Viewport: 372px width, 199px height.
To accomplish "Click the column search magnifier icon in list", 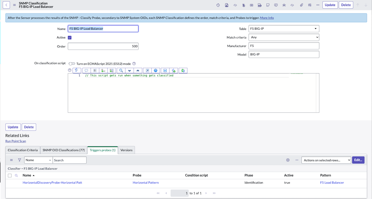I will [16, 175].
